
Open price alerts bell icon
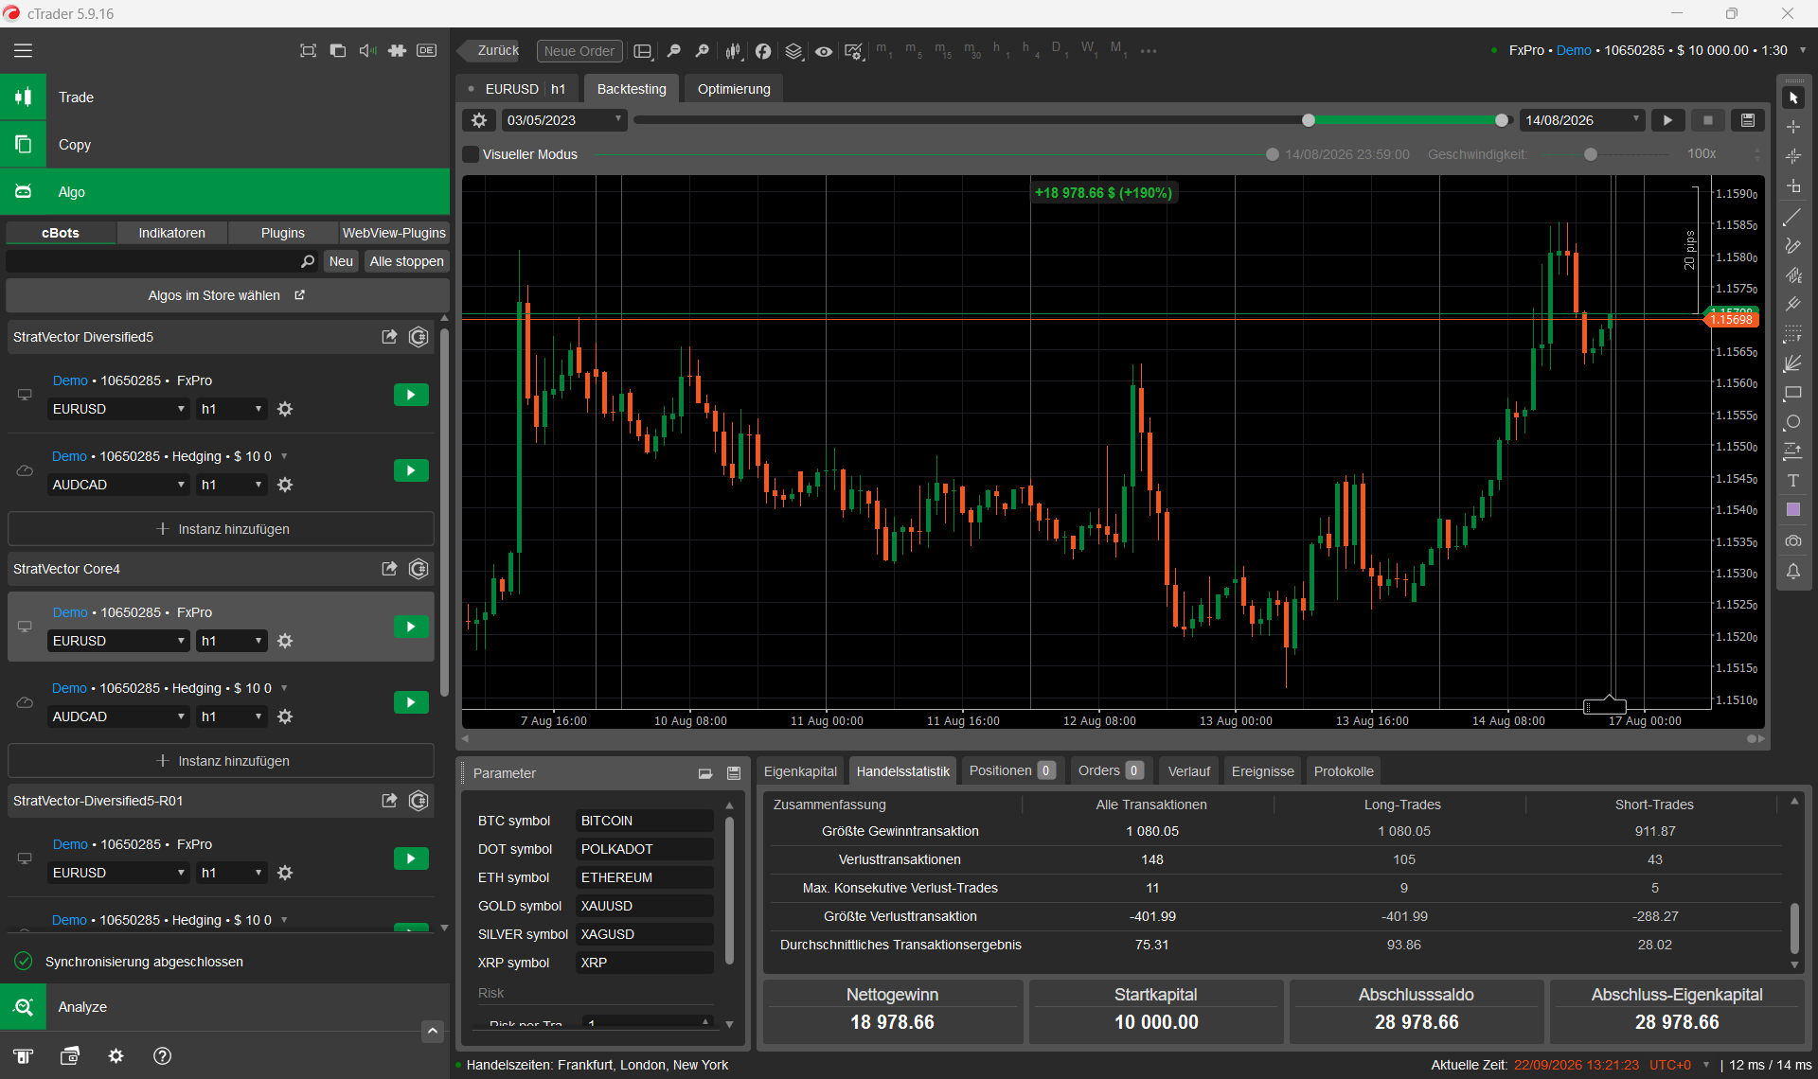[x=1793, y=571]
